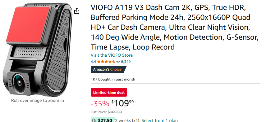The image size is (266, 122).
Task: Click the red Limited-time deal badge
Action: click(x=109, y=93)
